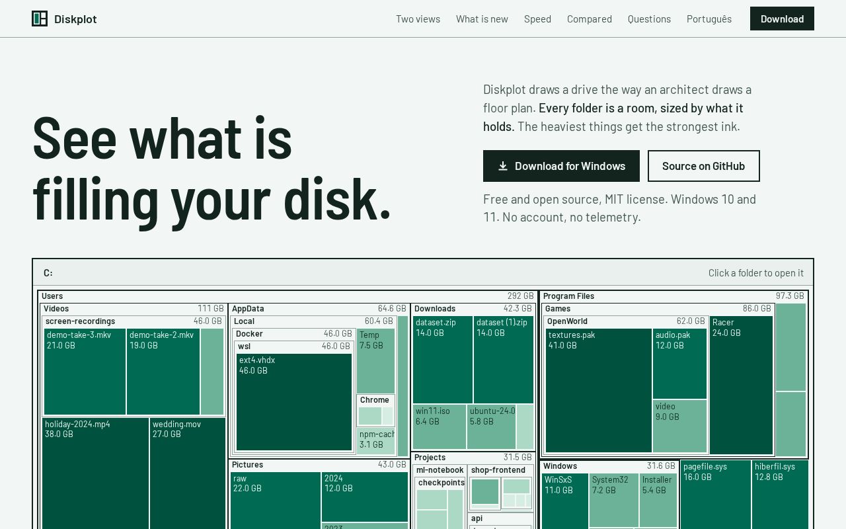Click the download arrow icon on Windows button
Screen dimensions: 846x529
503,166
